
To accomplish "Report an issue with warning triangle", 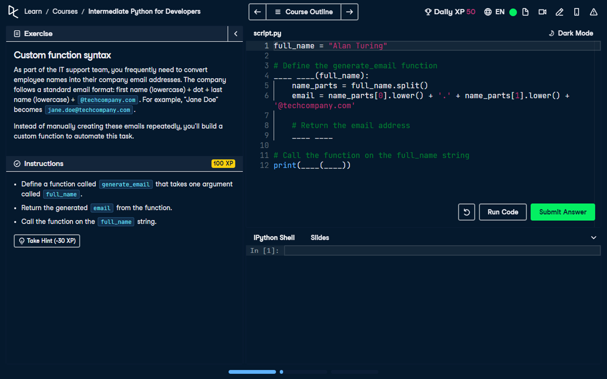I will pyautogui.click(x=594, y=12).
